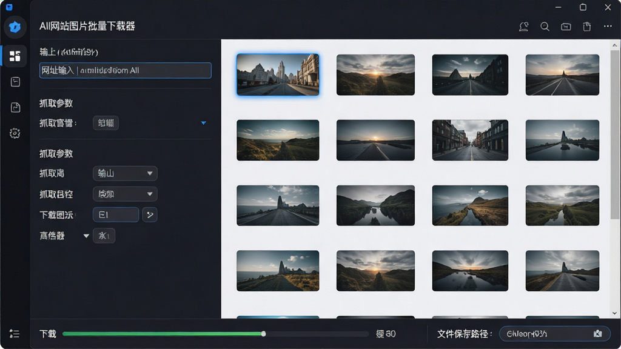621x349 pixels.
Task: Click the folder icon in the save path field
Action: coord(597,334)
